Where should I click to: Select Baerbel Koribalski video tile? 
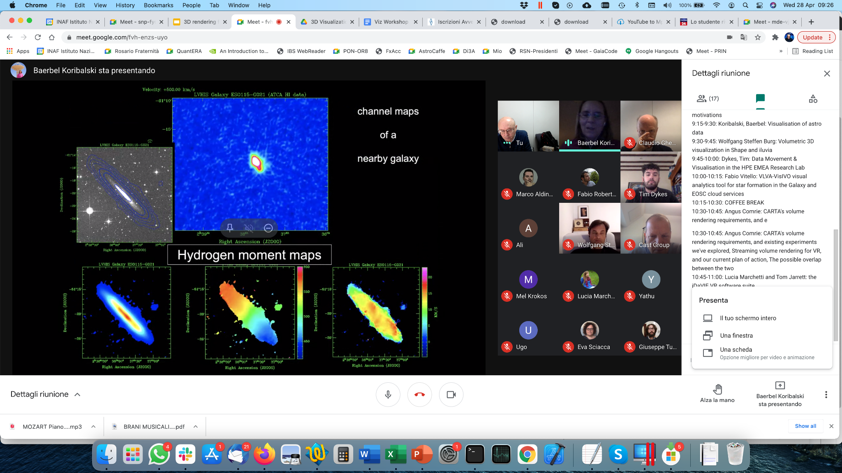pos(590,126)
